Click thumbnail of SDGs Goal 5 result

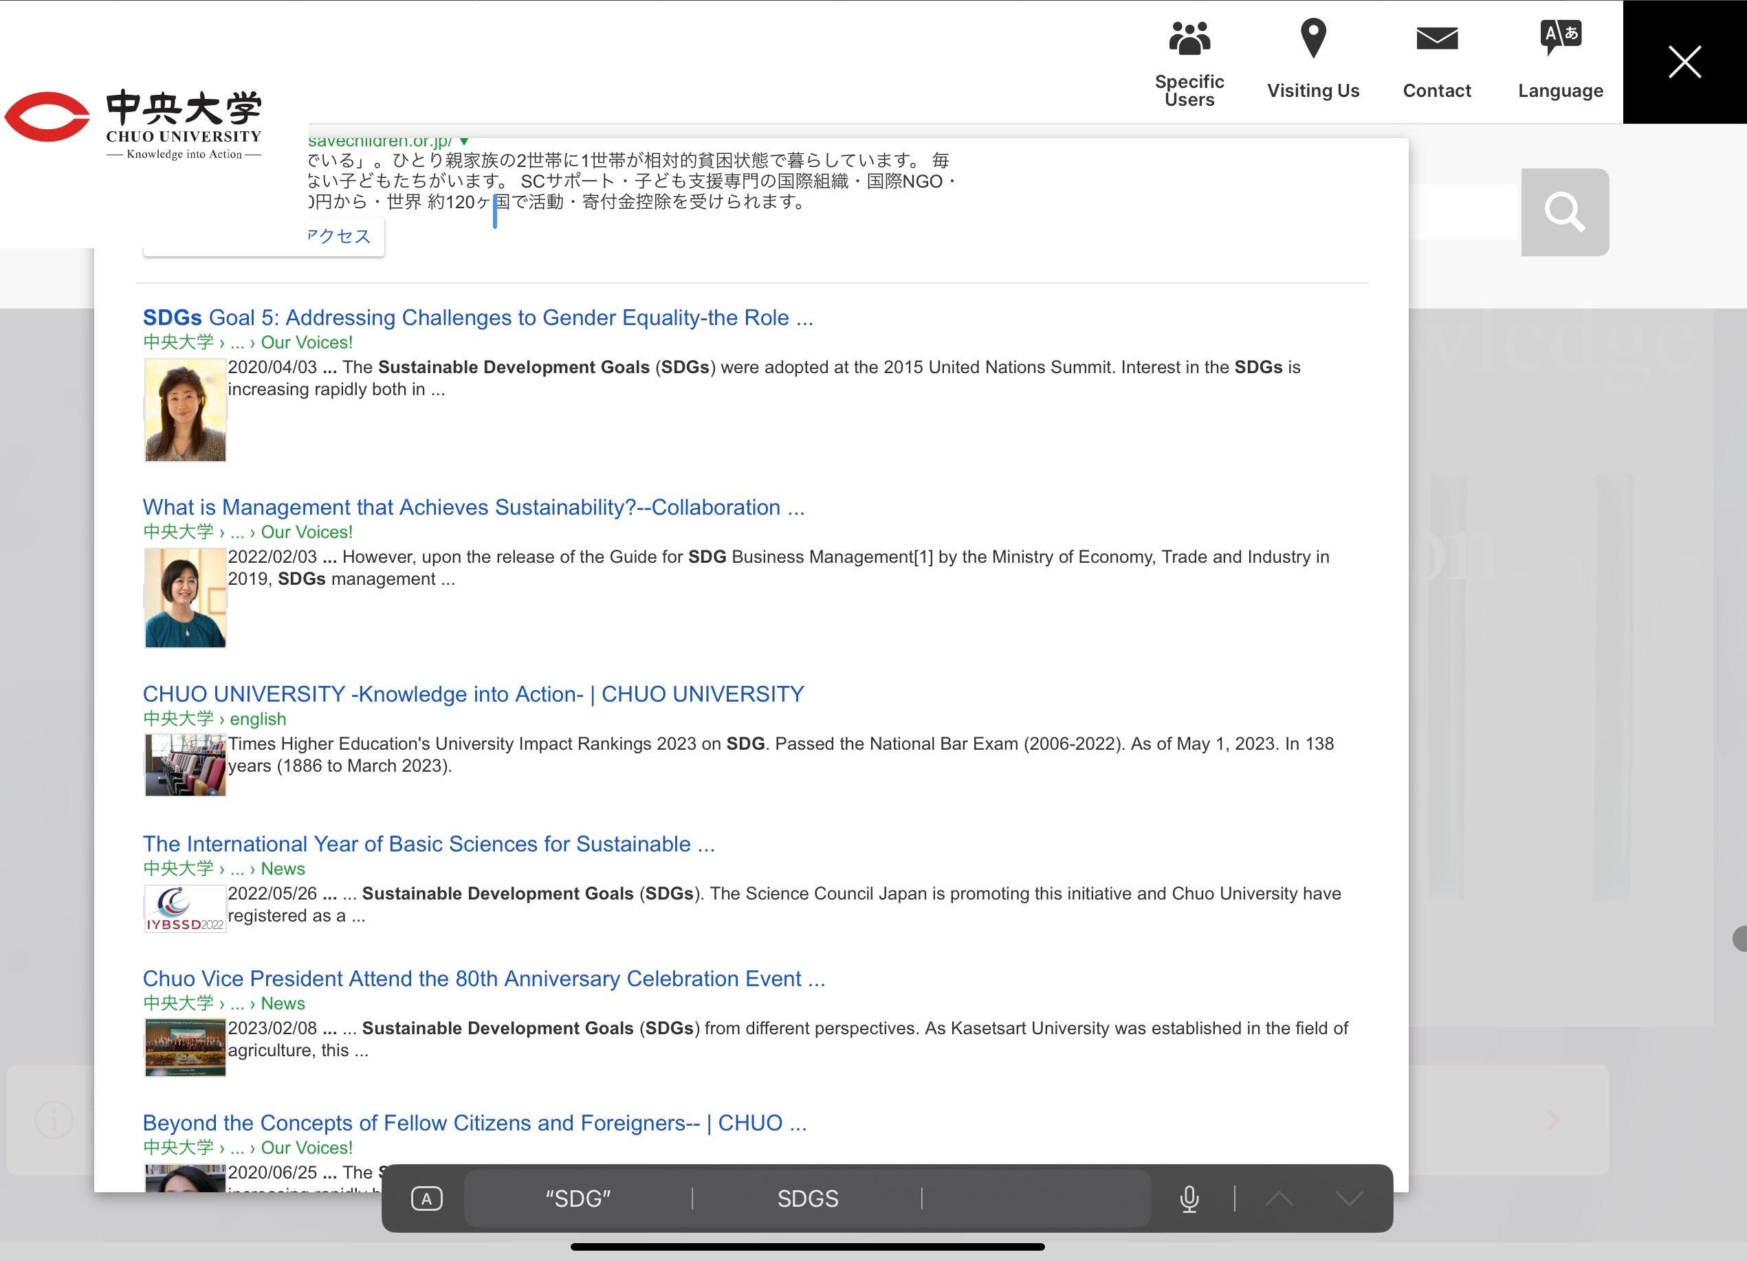(x=185, y=410)
